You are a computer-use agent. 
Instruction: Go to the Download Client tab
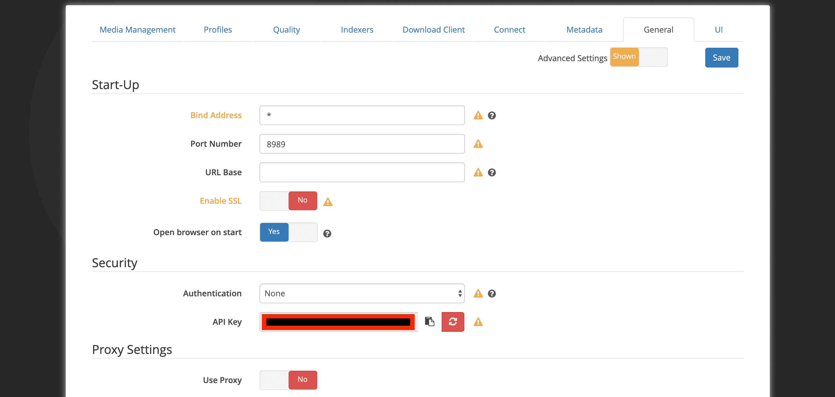pos(434,29)
